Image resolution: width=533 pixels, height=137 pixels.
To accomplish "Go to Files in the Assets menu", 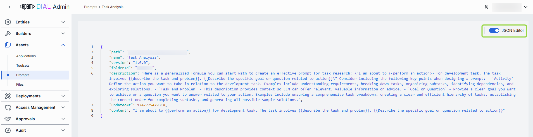I will tap(20, 85).
